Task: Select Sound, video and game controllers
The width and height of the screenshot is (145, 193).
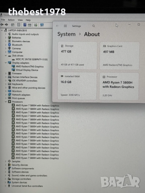Action: (x=29, y=175)
